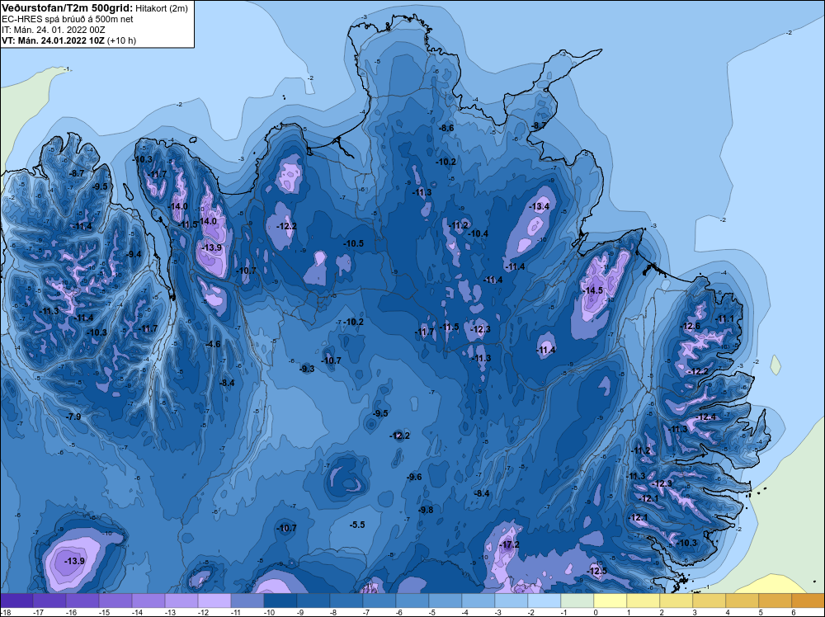Click the line 'EC-HRES spá brúuð á 500m net'
The width and height of the screenshot is (825, 617).
[67, 19]
